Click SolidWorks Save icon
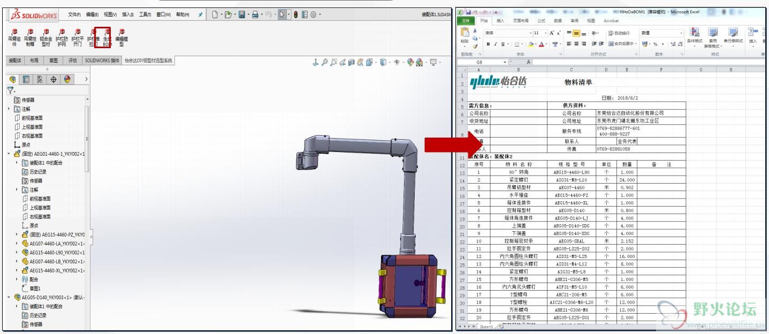The image size is (769, 334). click(x=242, y=14)
